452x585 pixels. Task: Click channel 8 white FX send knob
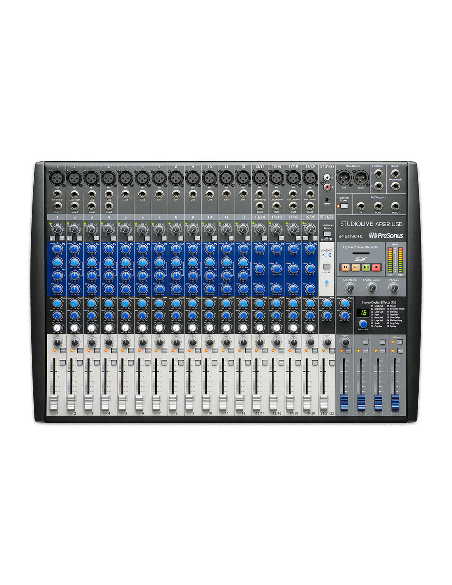click(x=176, y=328)
